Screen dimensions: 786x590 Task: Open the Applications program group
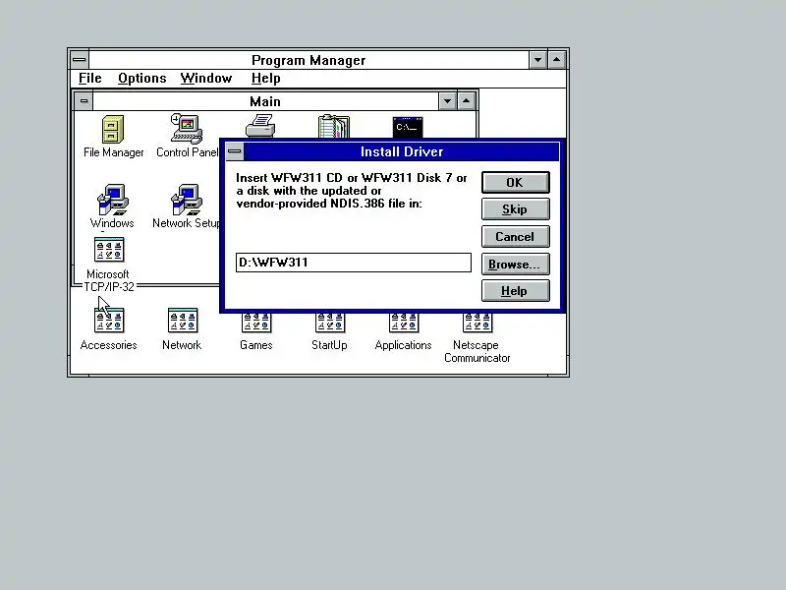tap(404, 323)
